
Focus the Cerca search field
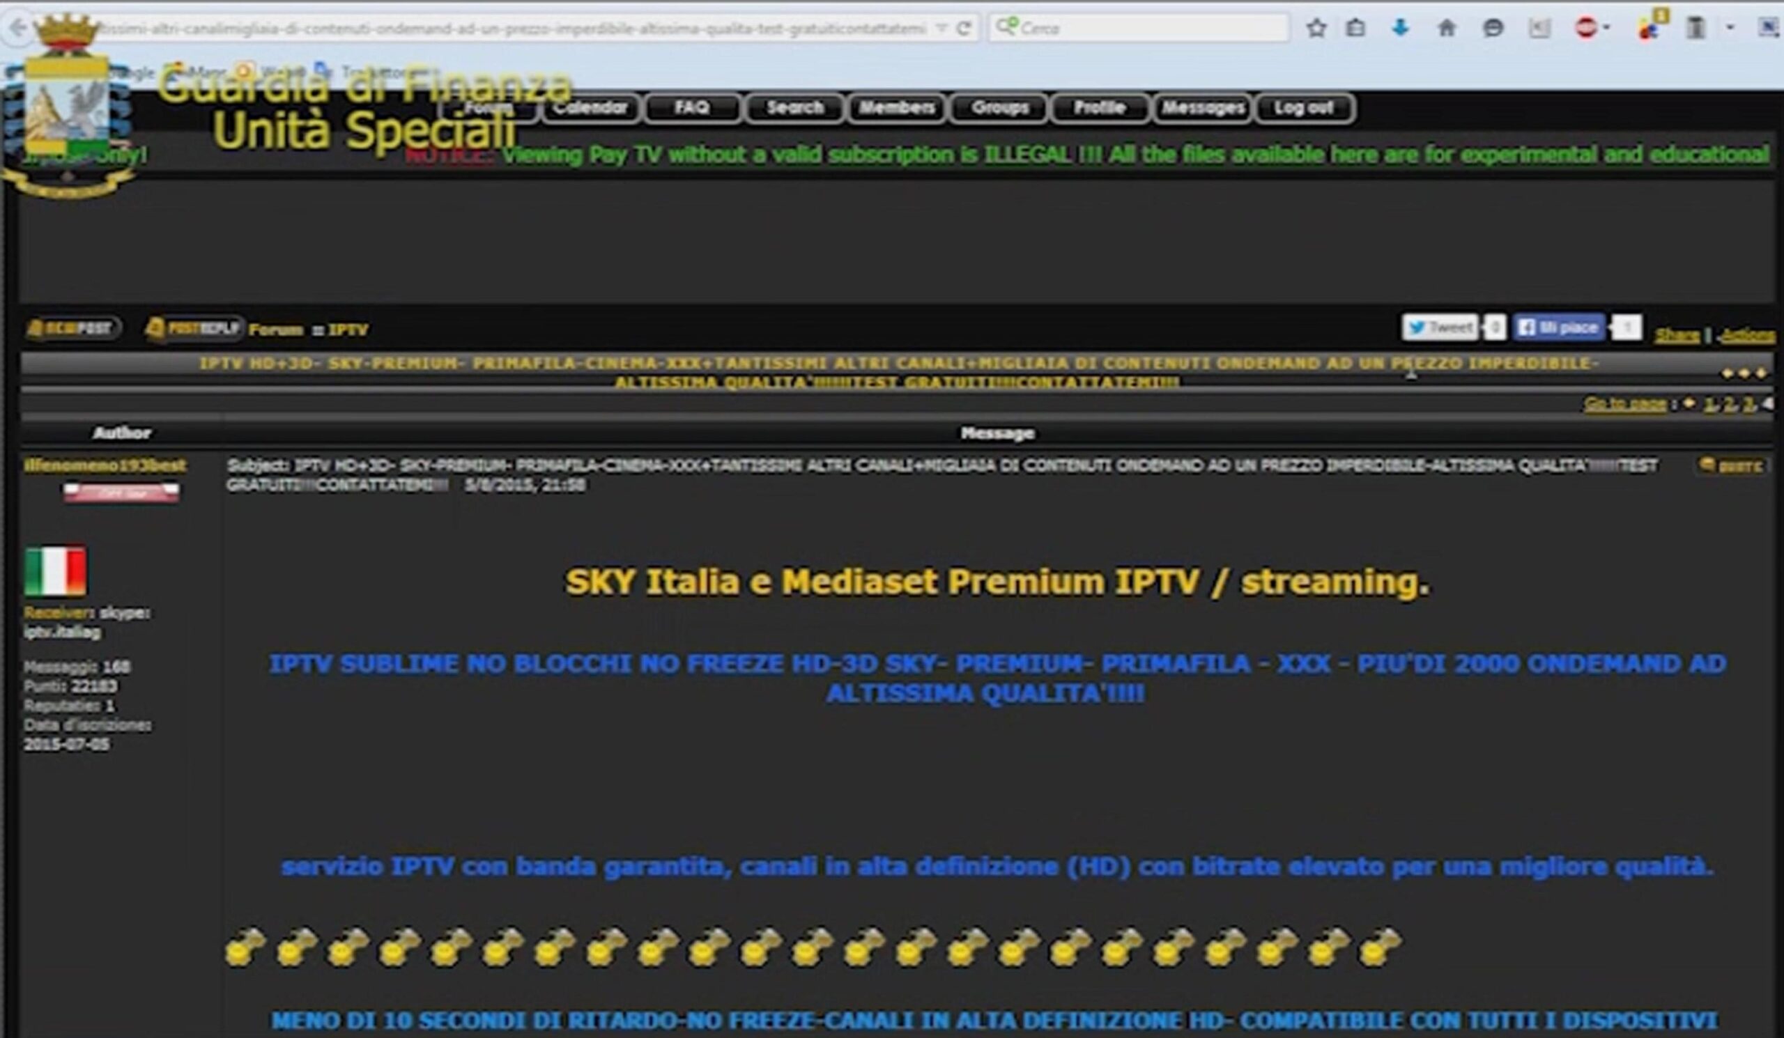[1139, 29]
